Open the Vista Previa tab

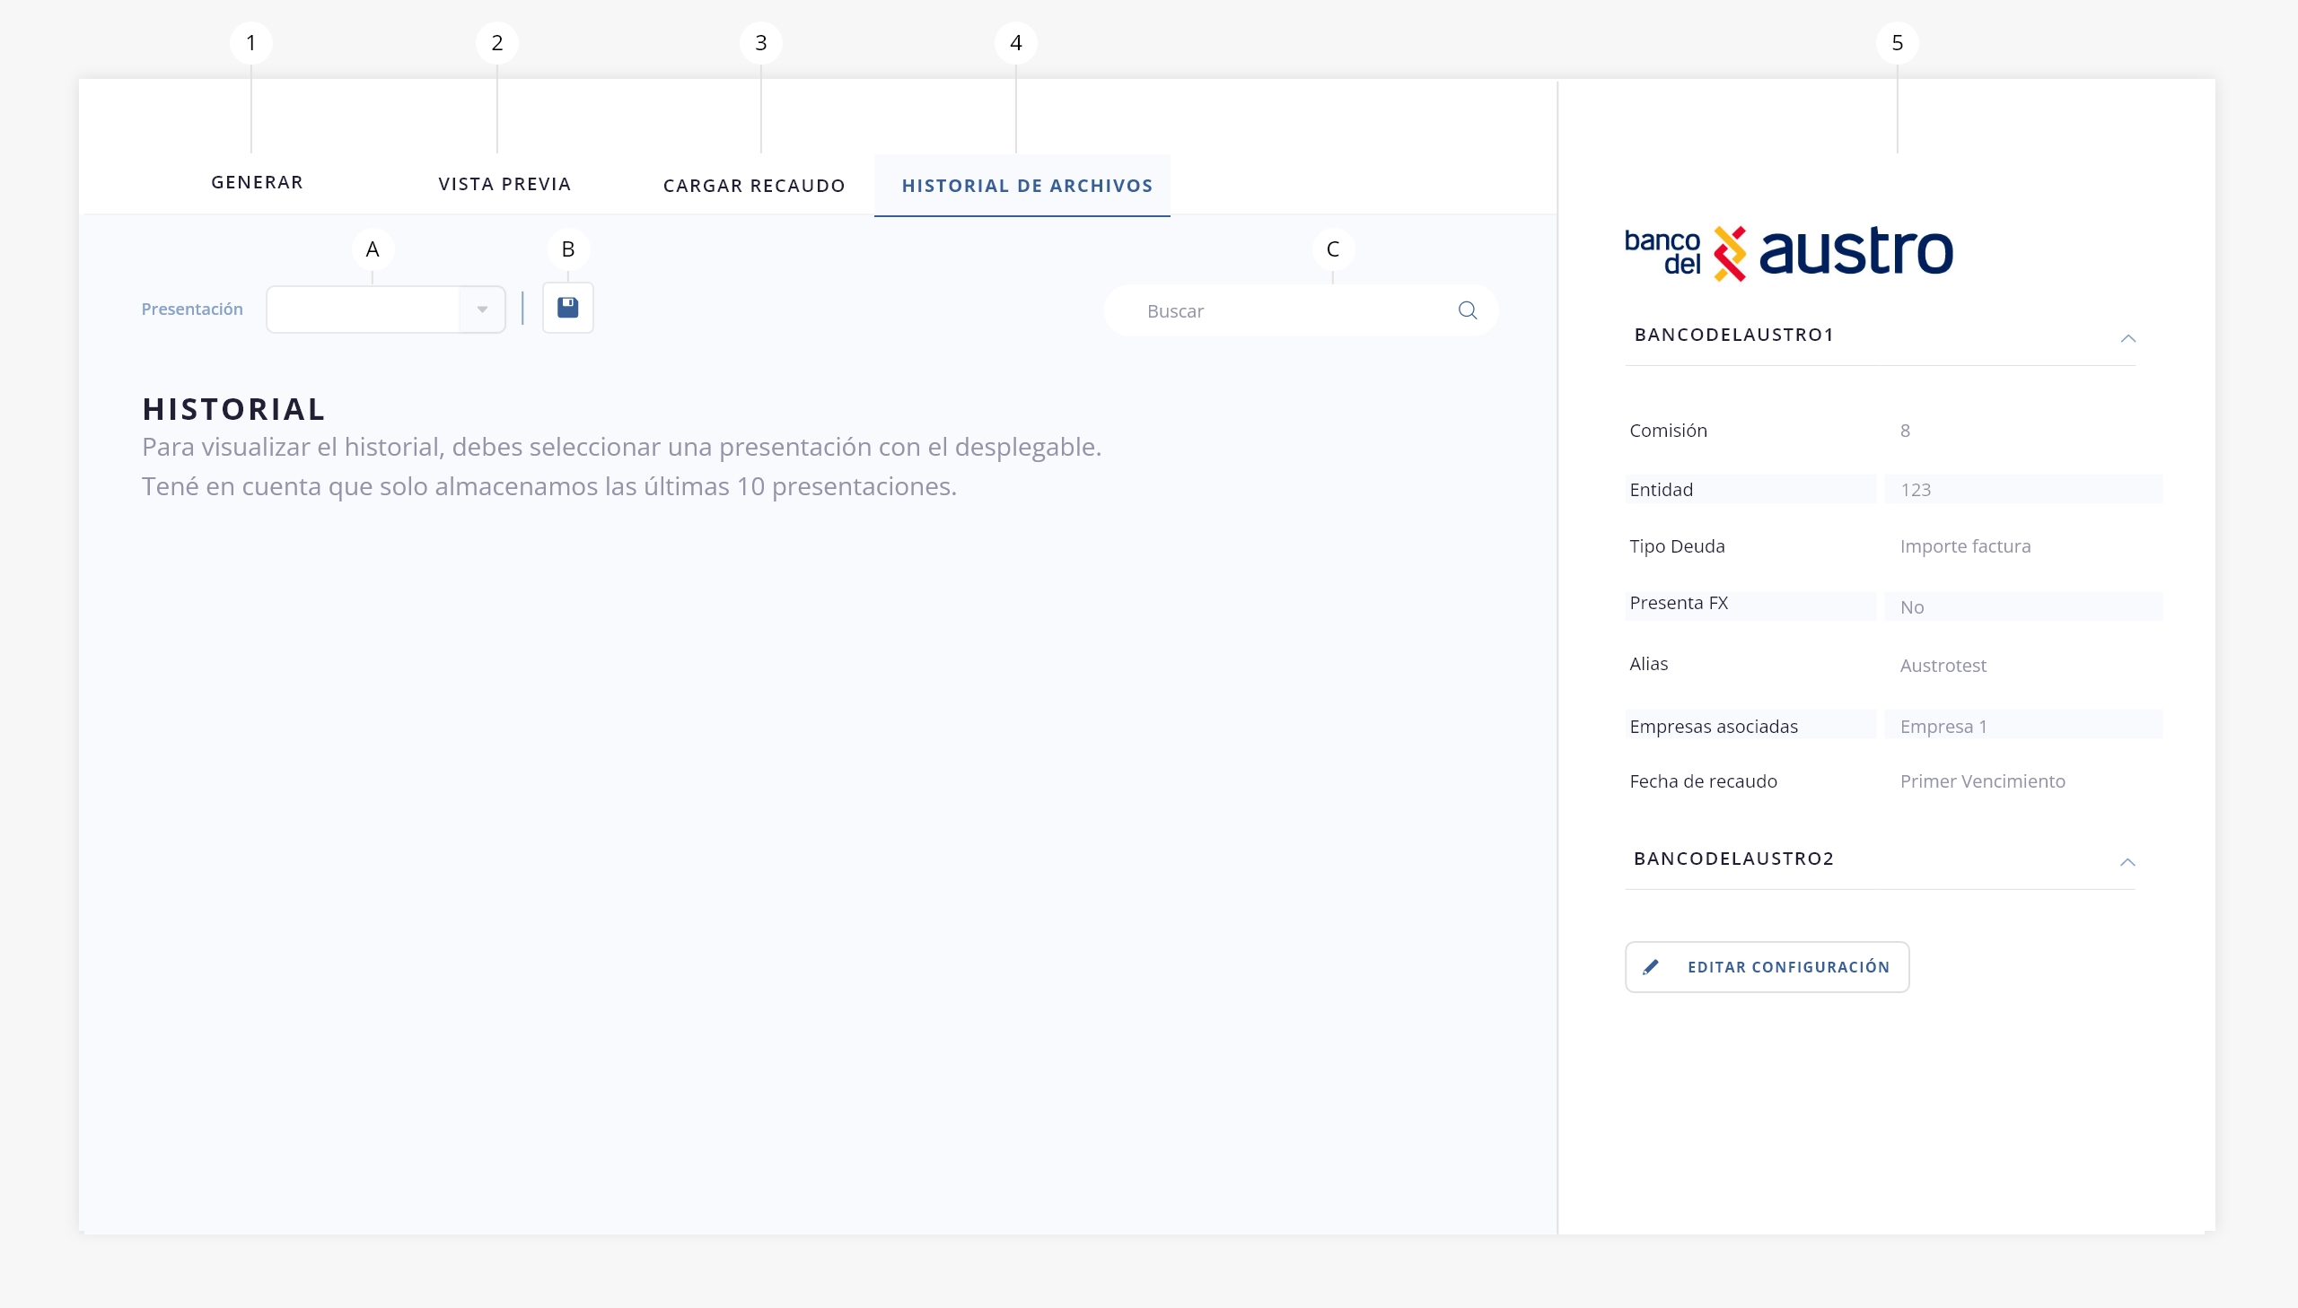pyautogui.click(x=504, y=184)
